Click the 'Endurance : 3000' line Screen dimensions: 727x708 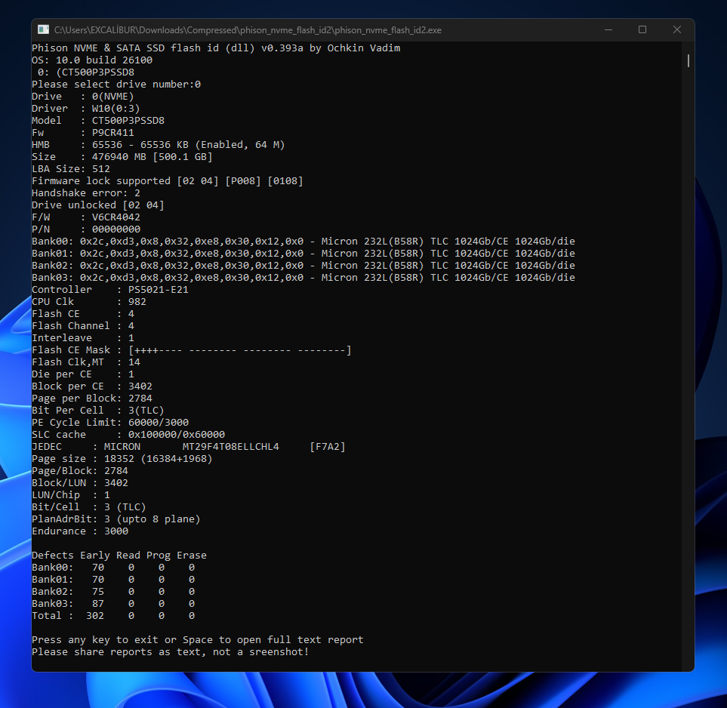[80, 531]
